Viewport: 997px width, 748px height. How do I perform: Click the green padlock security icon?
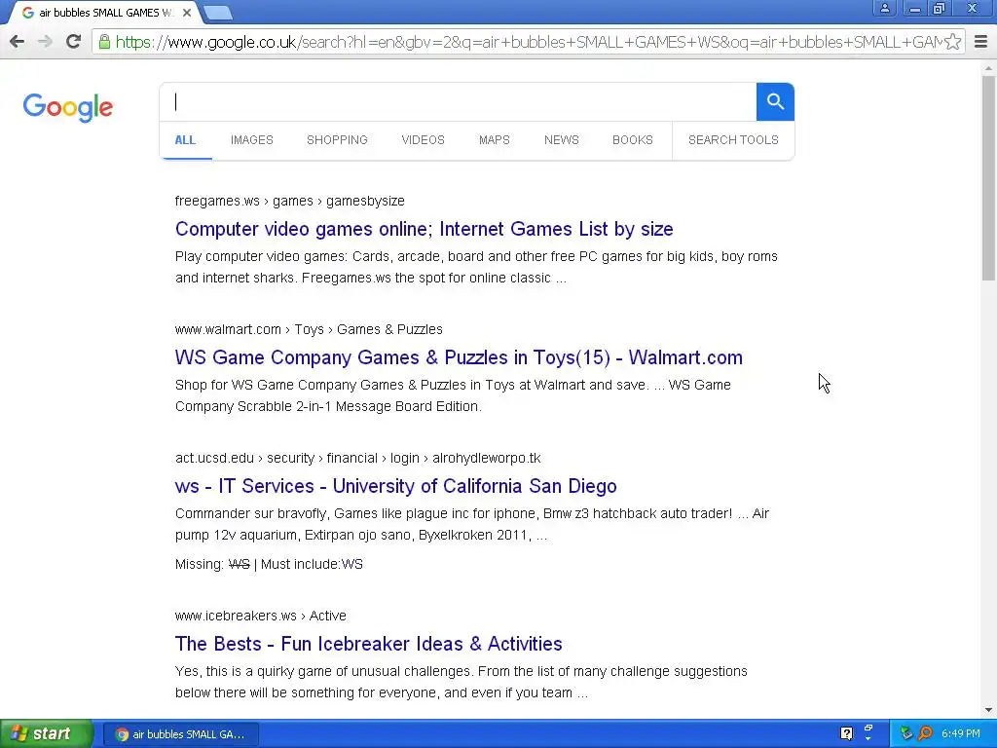click(x=104, y=42)
